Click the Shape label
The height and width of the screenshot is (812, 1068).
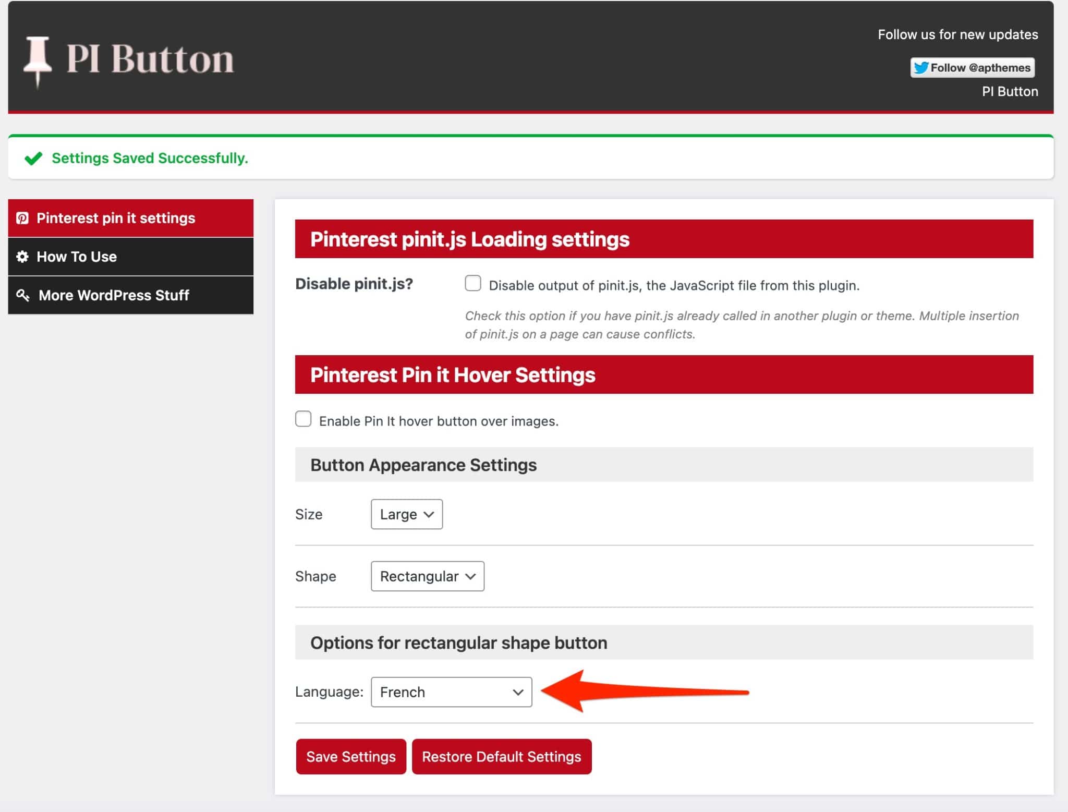point(315,576)
